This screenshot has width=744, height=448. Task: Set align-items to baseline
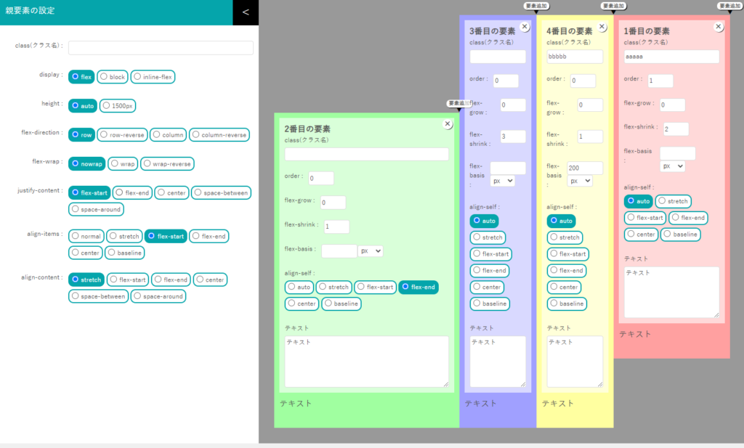click(x=124, y=252)
